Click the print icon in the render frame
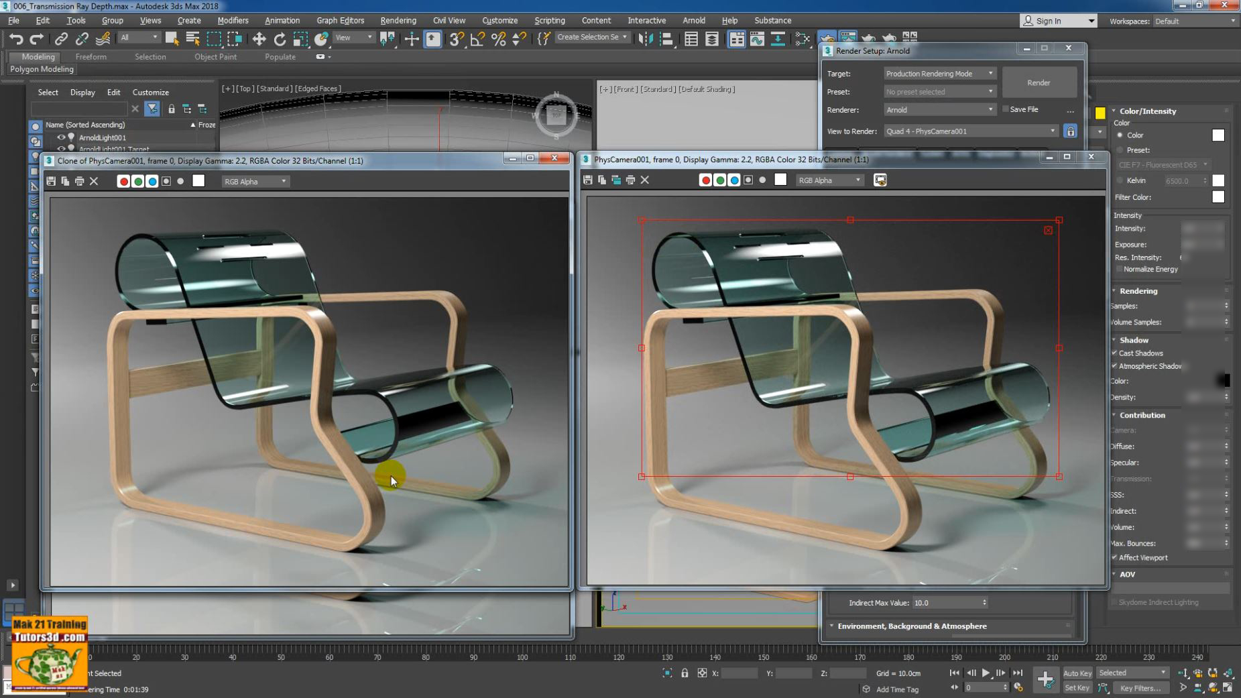Viewport: 1241px width, 698px height. pos(78,181)
